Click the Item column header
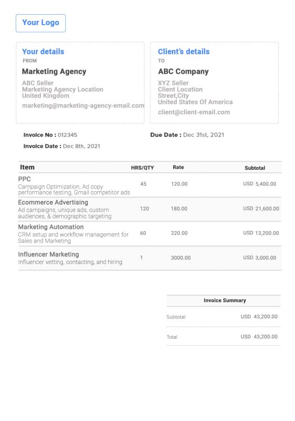 click(27, 167)
